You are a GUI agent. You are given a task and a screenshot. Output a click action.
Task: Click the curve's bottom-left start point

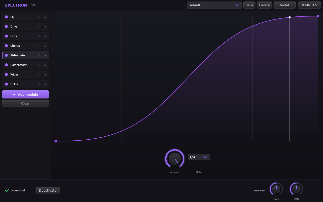[x=56, y=141]
